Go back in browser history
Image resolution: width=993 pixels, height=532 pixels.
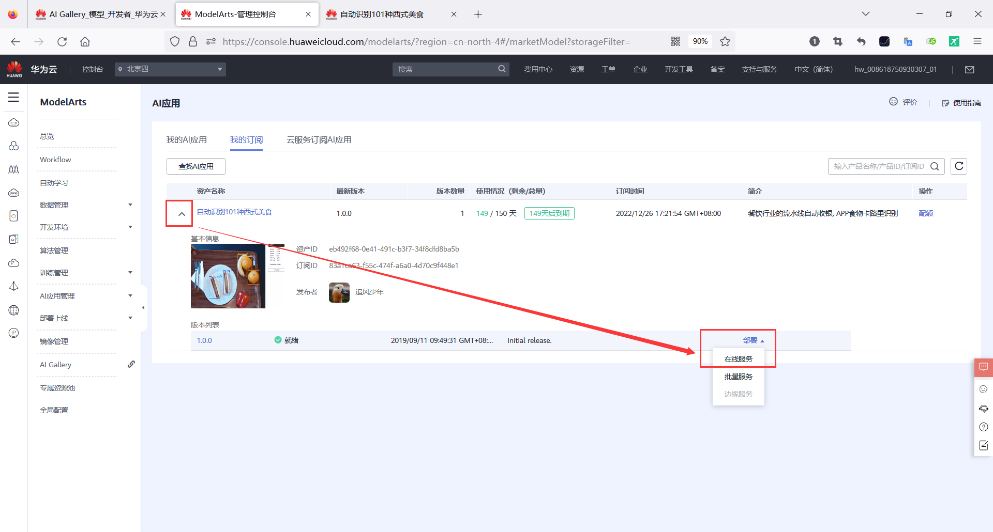[16, 42]
